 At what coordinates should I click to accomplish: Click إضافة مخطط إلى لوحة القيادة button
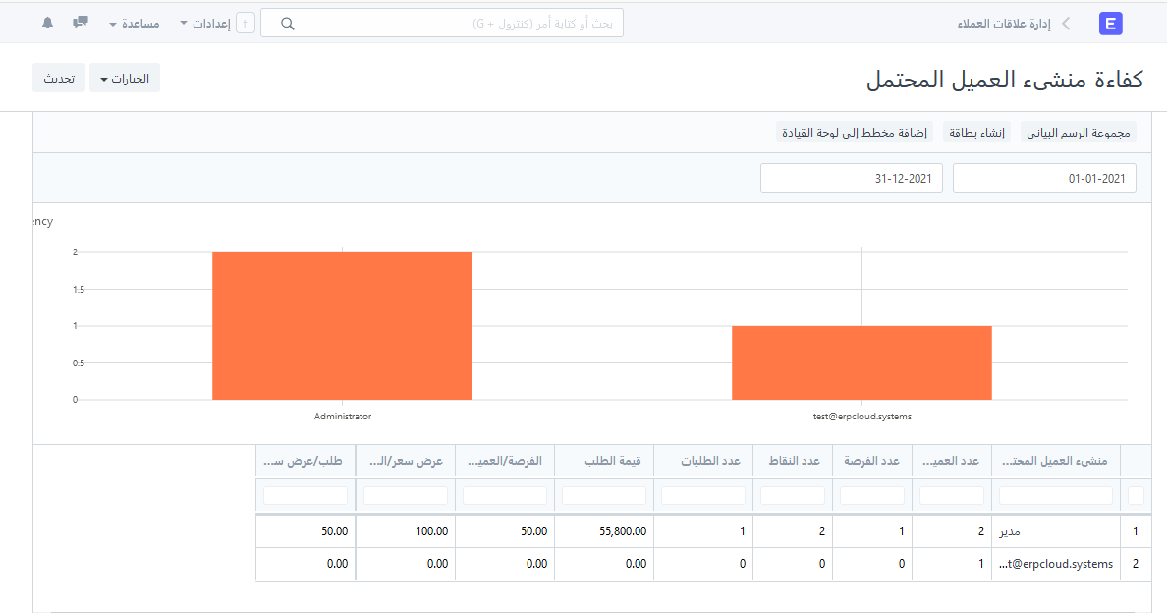click(x=855, y=133)
